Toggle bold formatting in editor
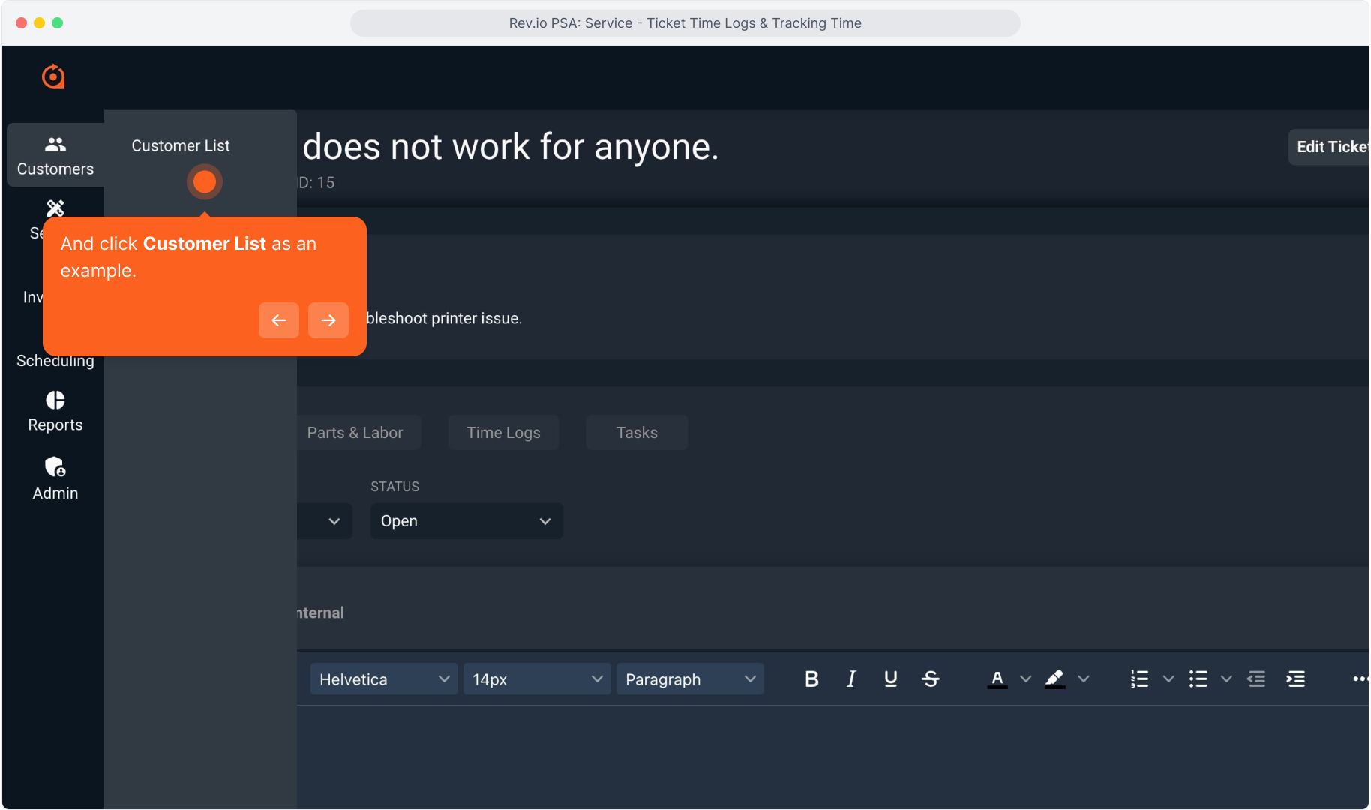1371x810 pixels. [x=811, y=679]
